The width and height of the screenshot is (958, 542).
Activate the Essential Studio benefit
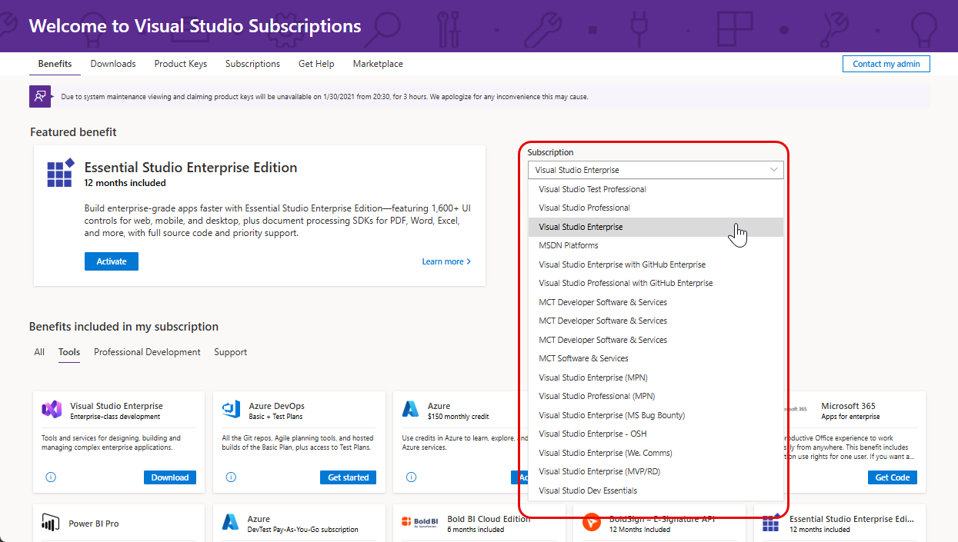pos(111,261)
